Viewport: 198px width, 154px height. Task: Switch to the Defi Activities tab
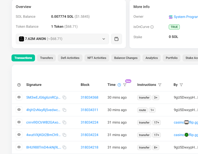click(x=70, y=58)
